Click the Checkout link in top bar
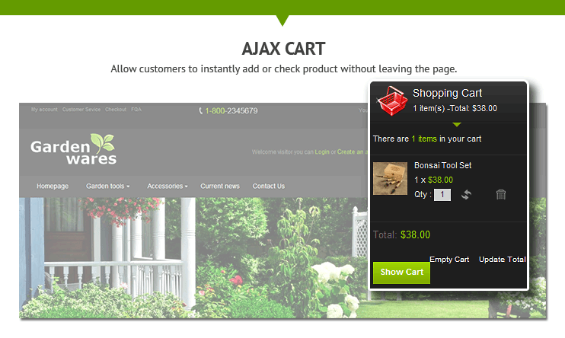Screen dimensions: 565x338 [x=116, y=109]
